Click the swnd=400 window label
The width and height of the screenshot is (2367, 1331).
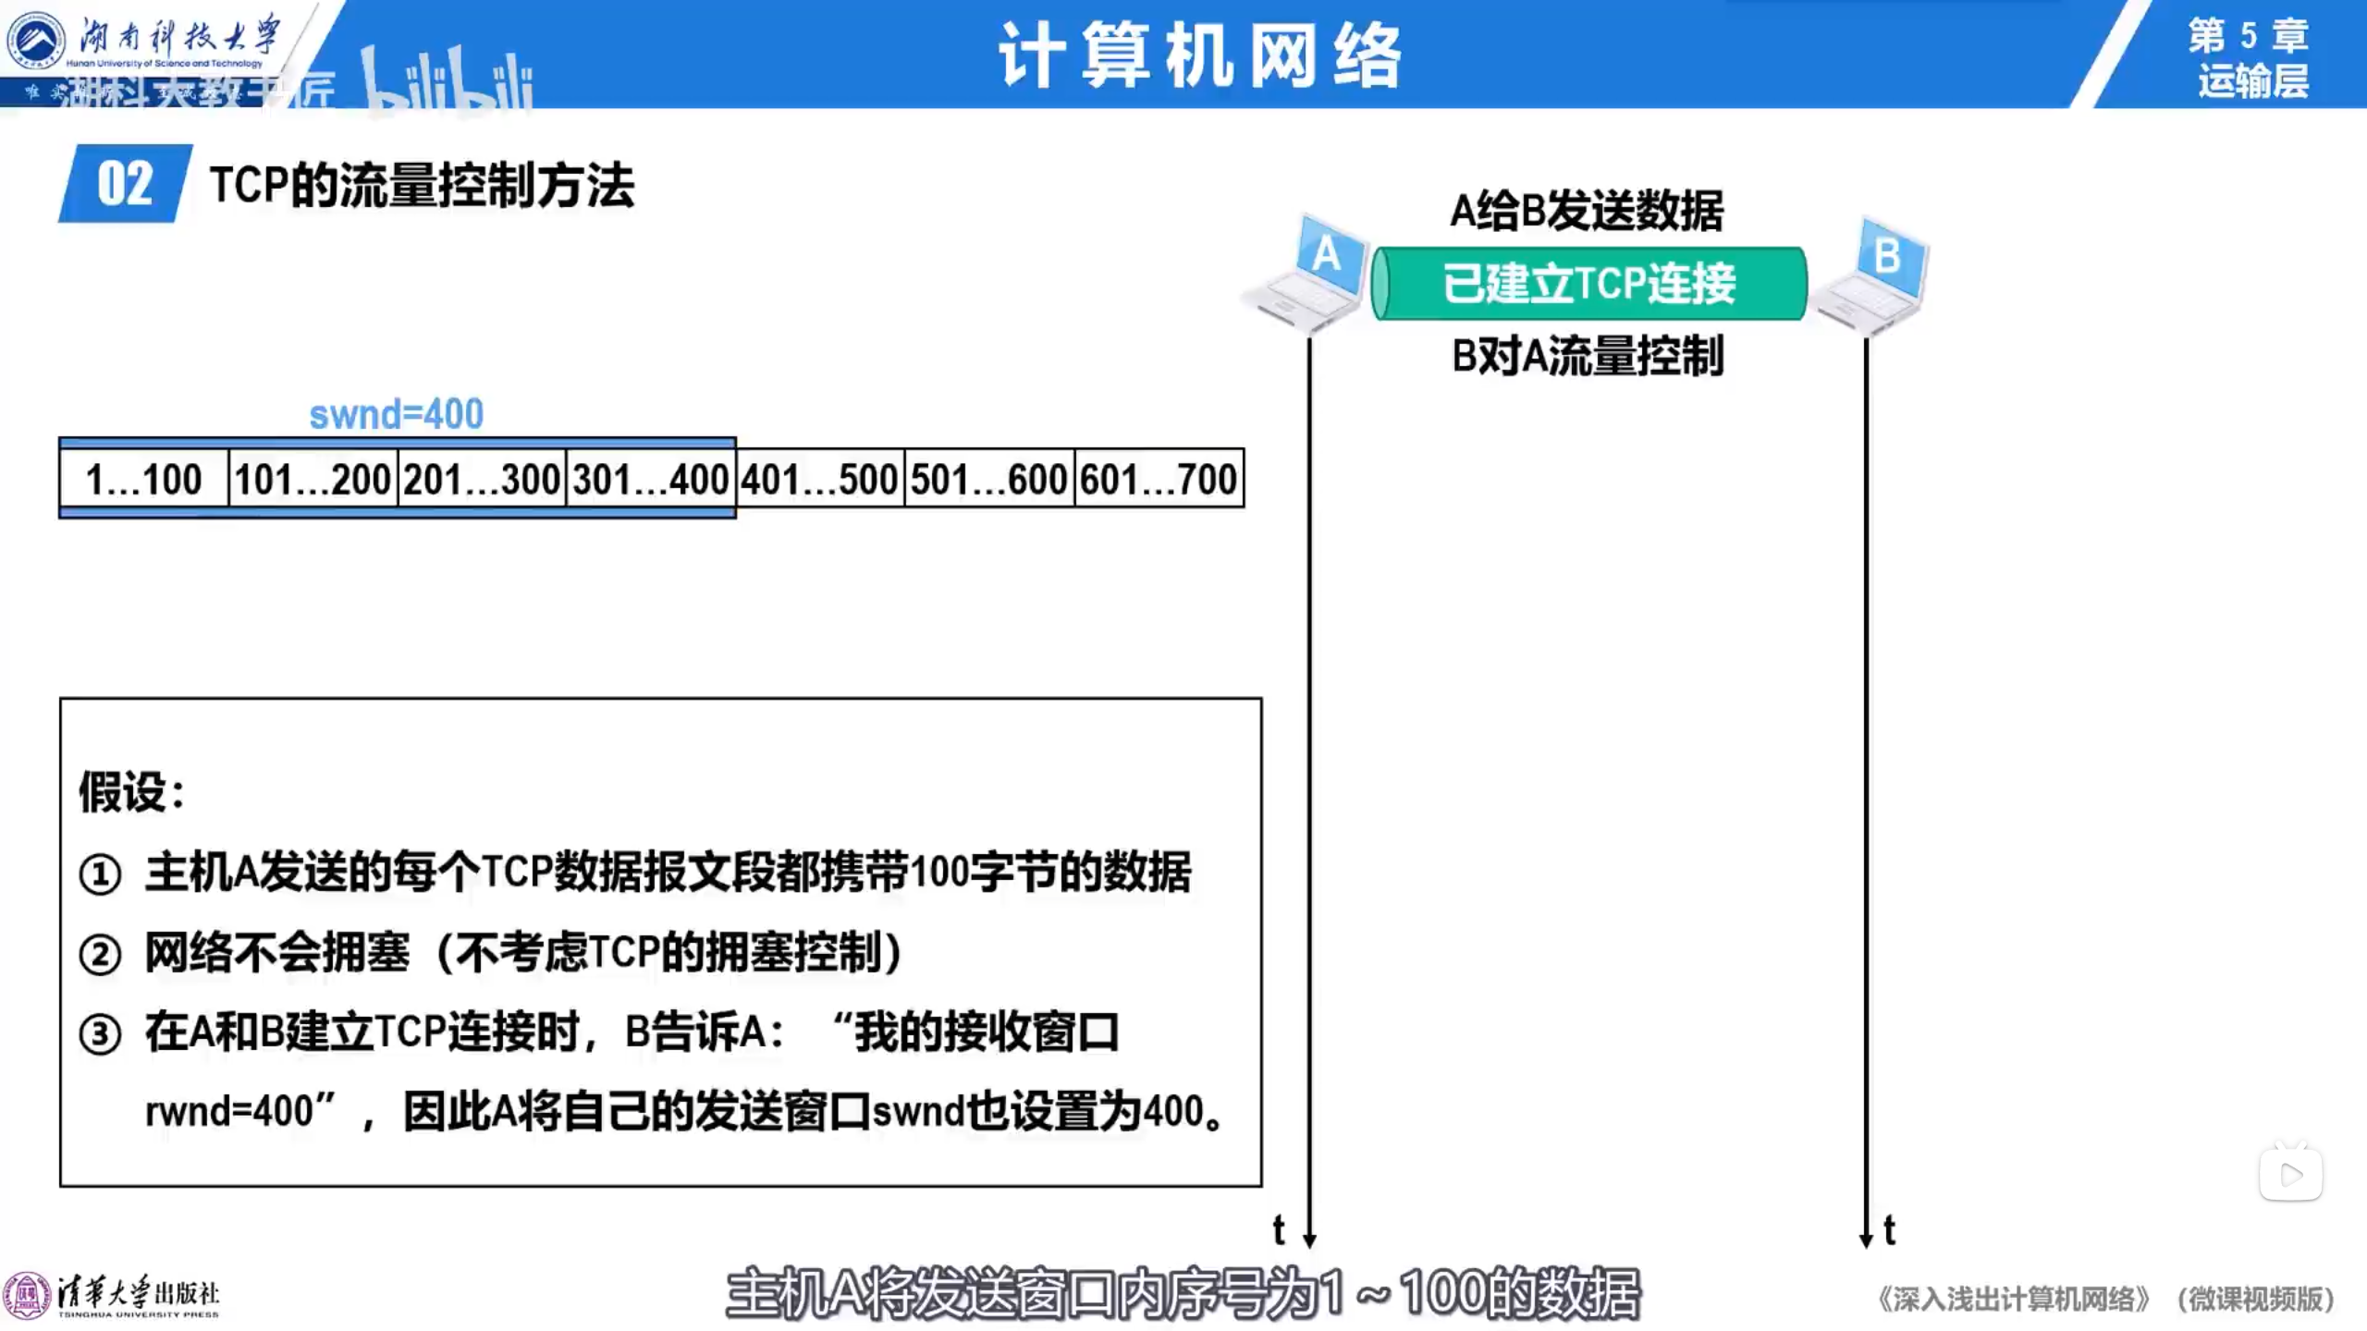396,414
